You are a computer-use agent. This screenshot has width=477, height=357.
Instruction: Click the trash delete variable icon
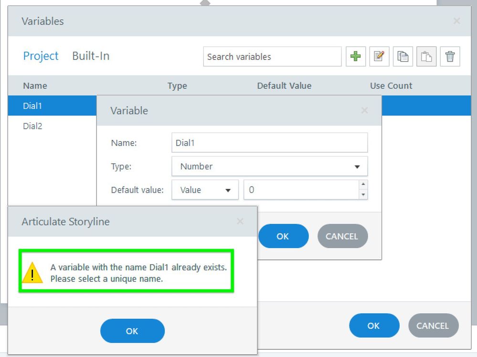coord(450,56)
